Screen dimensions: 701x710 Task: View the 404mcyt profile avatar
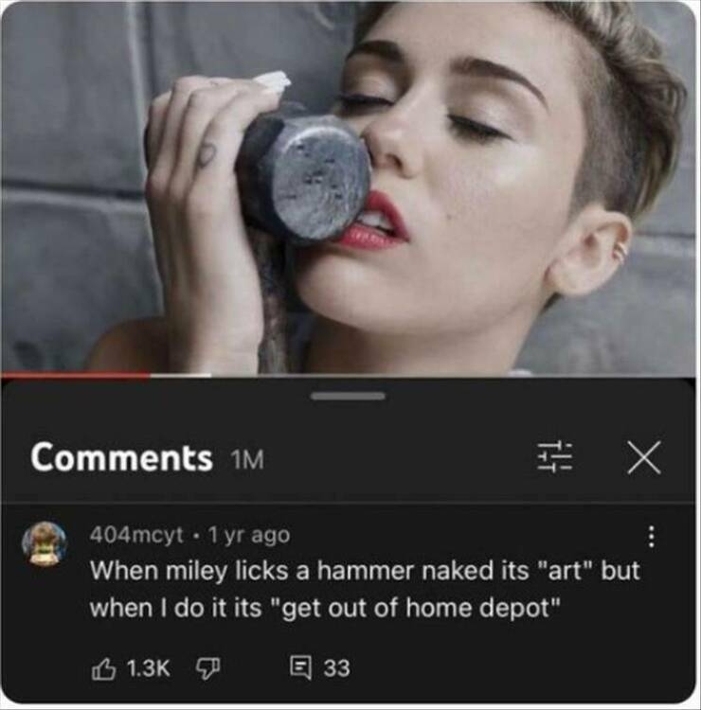tap(45, 543)
